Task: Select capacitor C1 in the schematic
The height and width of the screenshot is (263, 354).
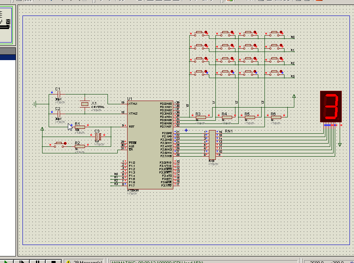Action: coord(59,94)
